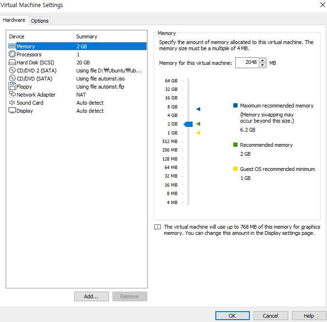Open Help for VM settings
This screenshot has height=322, width=327.
pos(309,316)
